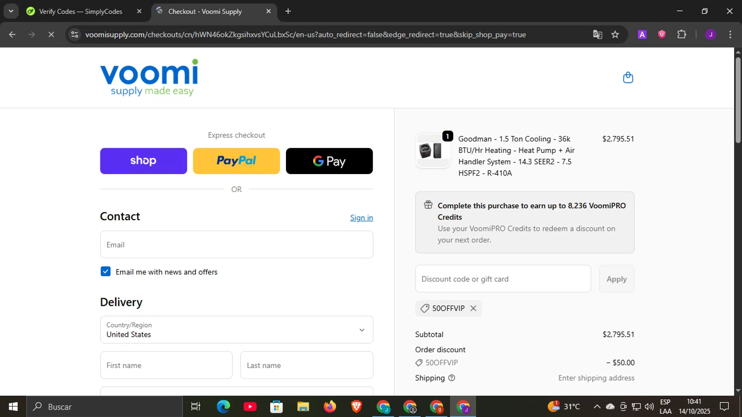Open the shopping bag cart icon
Image resolution: width=742 pixels, height=417 pixels.
coord(628,78)
